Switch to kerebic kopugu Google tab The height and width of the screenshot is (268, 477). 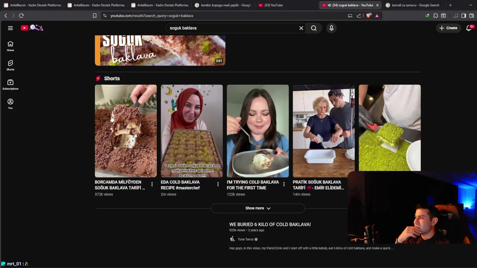coord(223,5)
